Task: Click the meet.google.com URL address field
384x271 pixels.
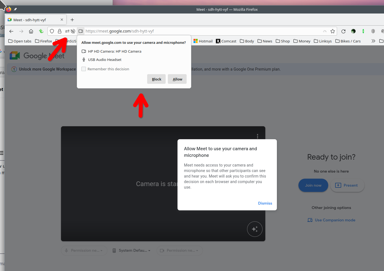Action: pyautogui.click(x=203, y=31)
